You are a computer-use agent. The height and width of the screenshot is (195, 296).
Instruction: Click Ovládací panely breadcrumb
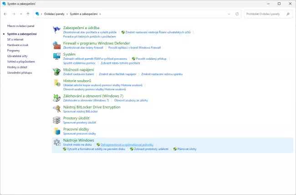(54, 14)
